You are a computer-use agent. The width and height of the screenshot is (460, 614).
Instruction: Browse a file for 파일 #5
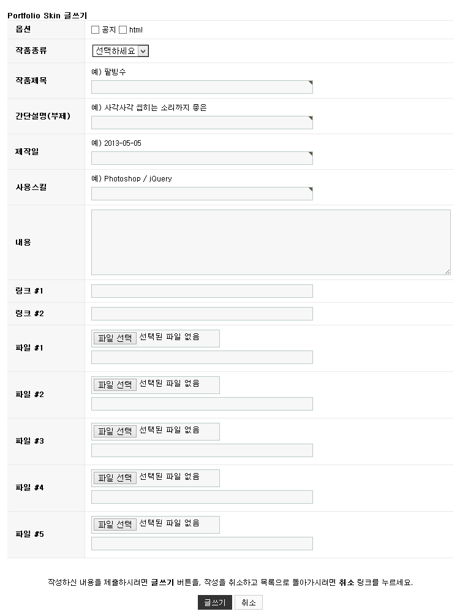115,525
